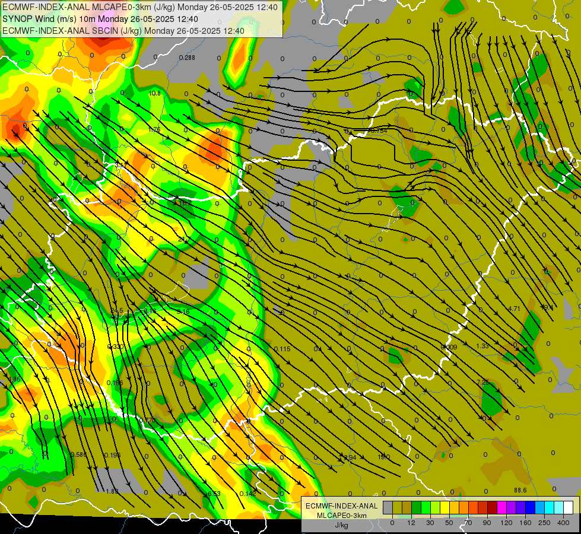Viewport: 581px width, 534px height.
Task: Click the 400 tick label on the scale
Action: pyautogui.click(x=563, y=523)
